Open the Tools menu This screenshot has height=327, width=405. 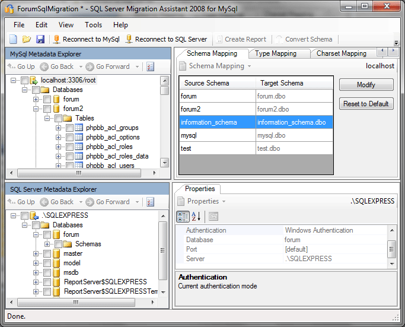[x=93, y=25]
